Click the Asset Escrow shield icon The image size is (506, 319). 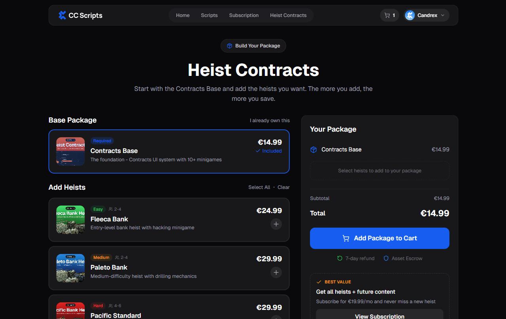click(x=386, y=258)
